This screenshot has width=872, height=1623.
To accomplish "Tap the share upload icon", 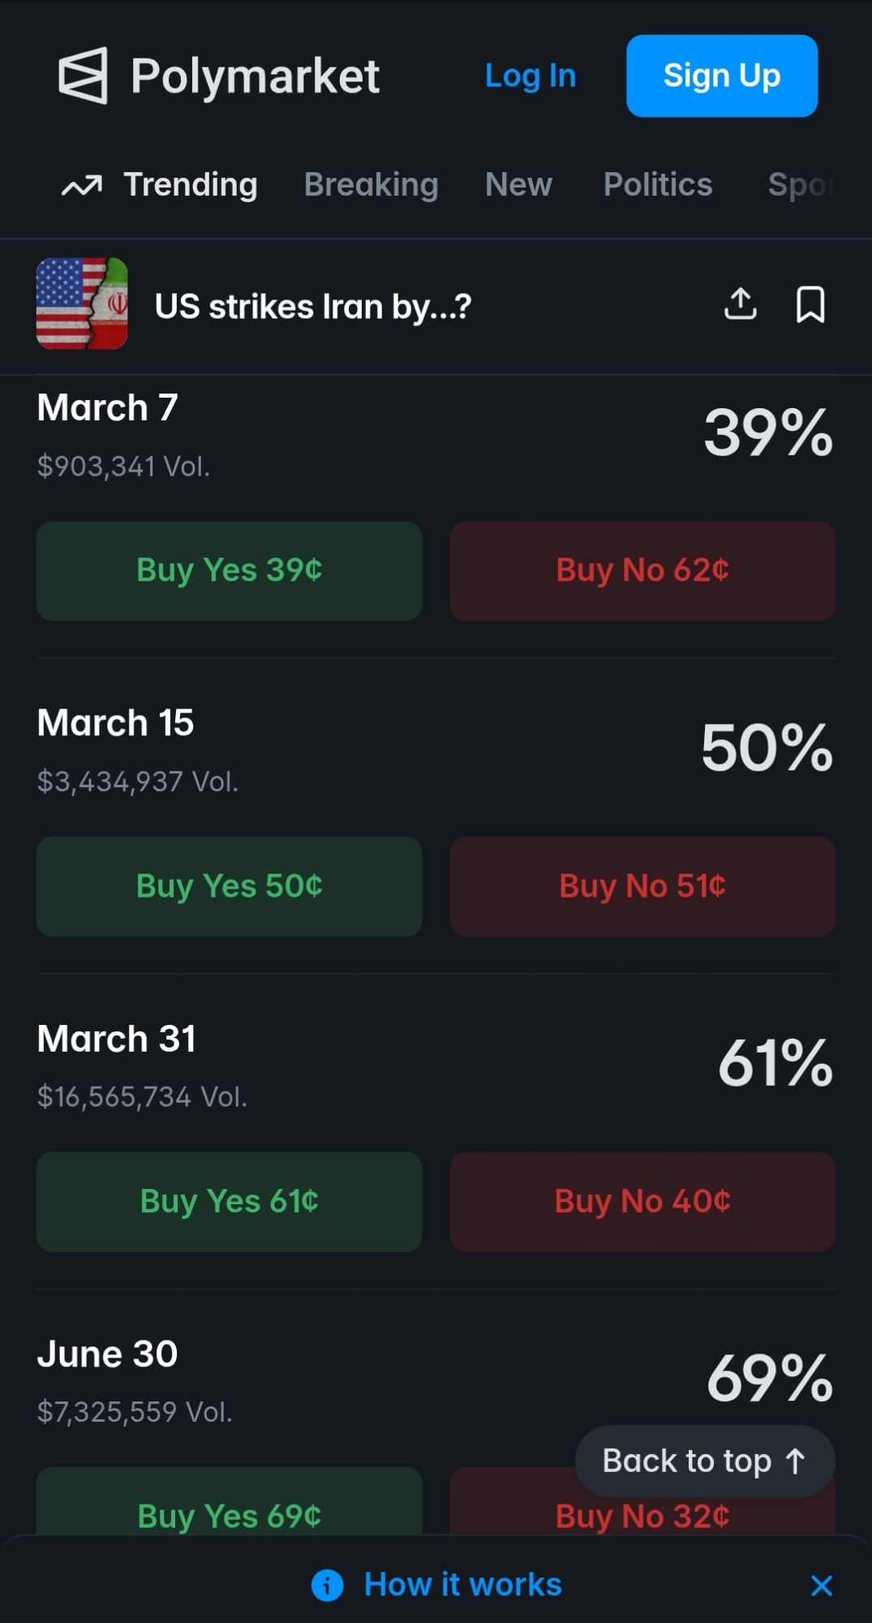I will tap(740, 304).
